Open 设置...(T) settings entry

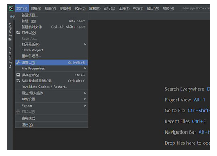coord(51,62)
